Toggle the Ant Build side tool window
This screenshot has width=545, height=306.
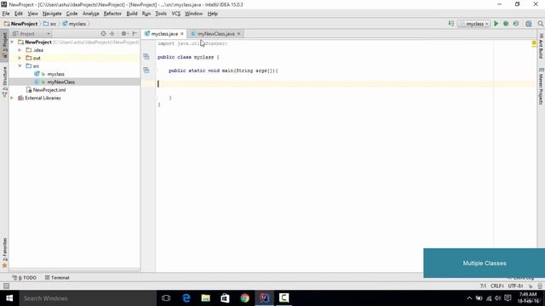[x=541, y=46]
